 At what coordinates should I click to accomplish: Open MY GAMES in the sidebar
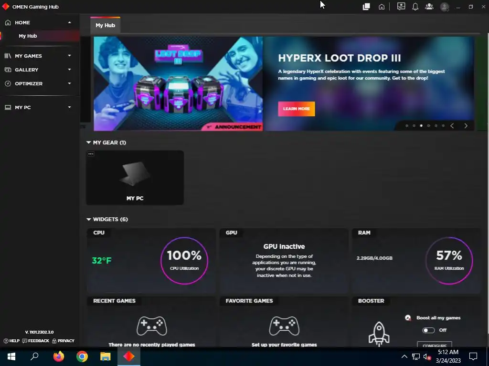pyautogui.click(x=28, y=56)
